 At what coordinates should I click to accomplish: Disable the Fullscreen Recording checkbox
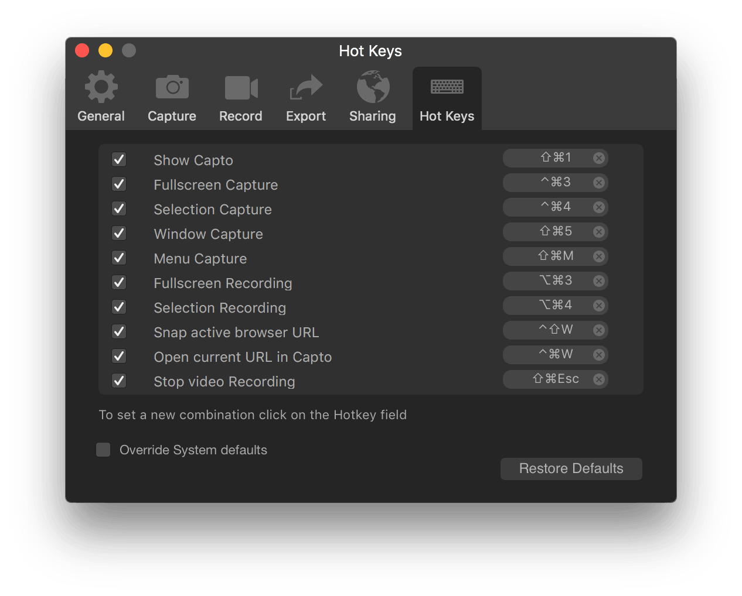pyautogui.click(x=119, y=282)
